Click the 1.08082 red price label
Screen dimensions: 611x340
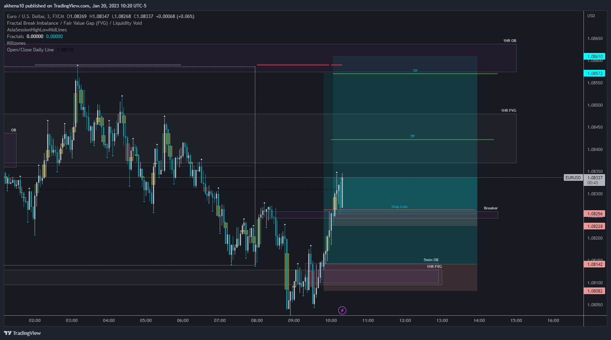594,291
